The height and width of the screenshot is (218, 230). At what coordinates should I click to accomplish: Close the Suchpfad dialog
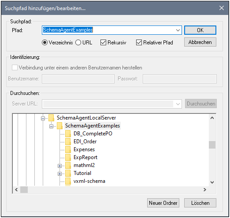(x=222, y=8)
